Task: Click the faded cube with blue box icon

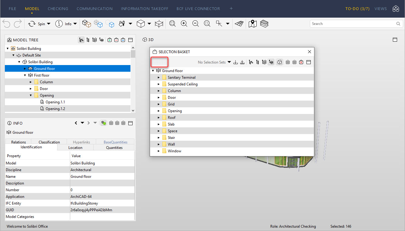Action: click(x=98, y=24)
